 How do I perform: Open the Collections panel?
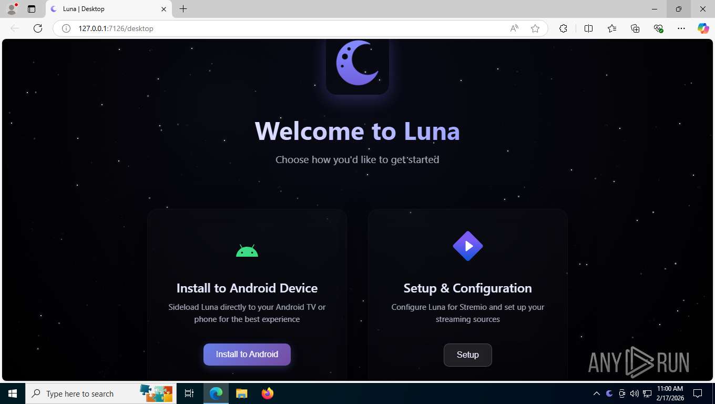[x=635, y=28]
